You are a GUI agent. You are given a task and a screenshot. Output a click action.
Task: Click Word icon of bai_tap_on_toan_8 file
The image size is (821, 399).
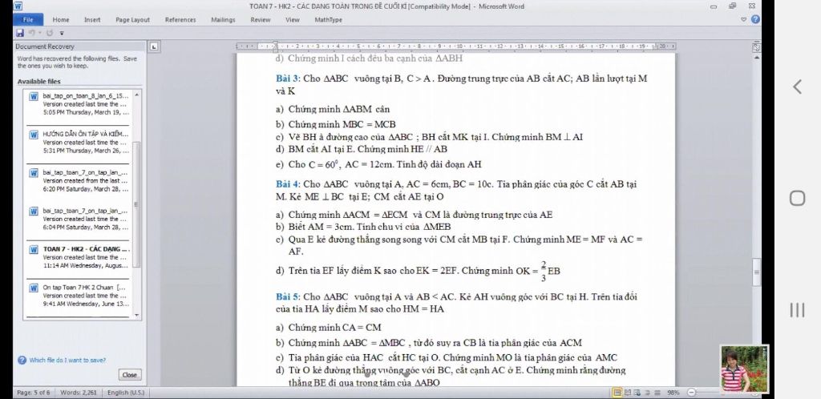[x=34, y=96]
